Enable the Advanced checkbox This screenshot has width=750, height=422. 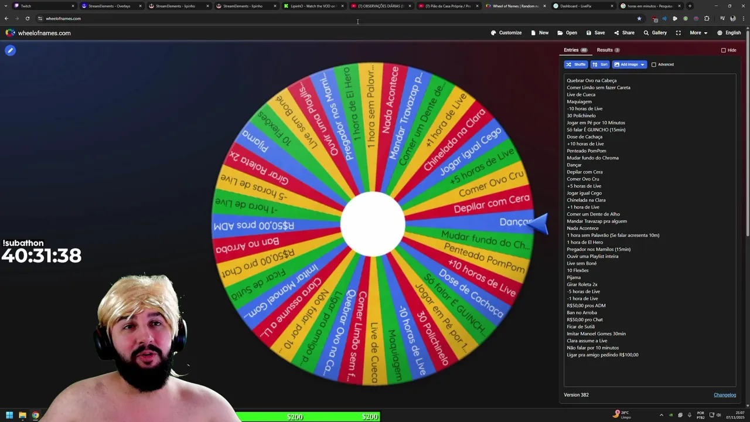654,64
